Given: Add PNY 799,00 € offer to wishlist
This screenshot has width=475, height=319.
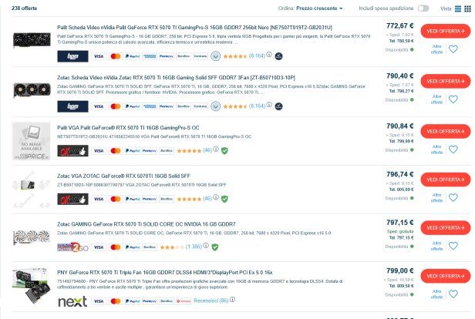Looking at the screenshot, I should click(x=453, y=294).
